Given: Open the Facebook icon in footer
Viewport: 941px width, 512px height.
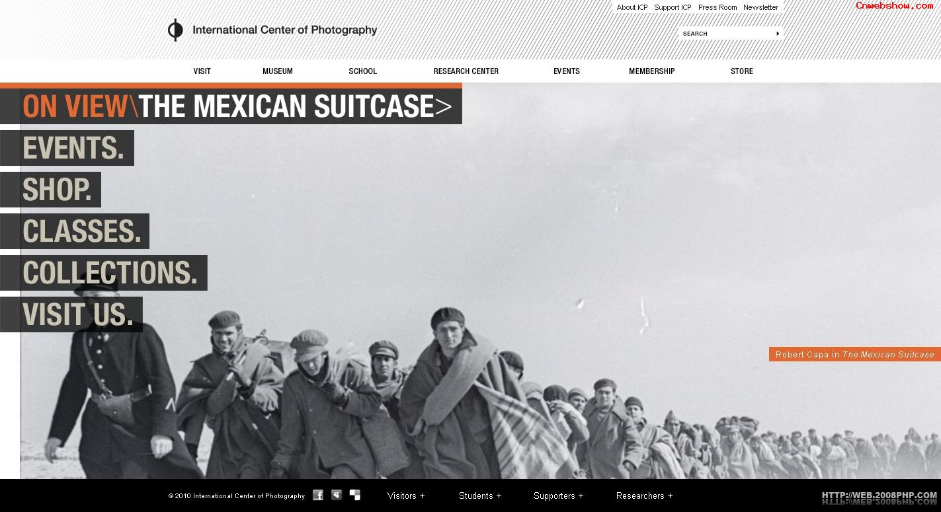Looking at the screenshot, I should (x=318, y=495).
